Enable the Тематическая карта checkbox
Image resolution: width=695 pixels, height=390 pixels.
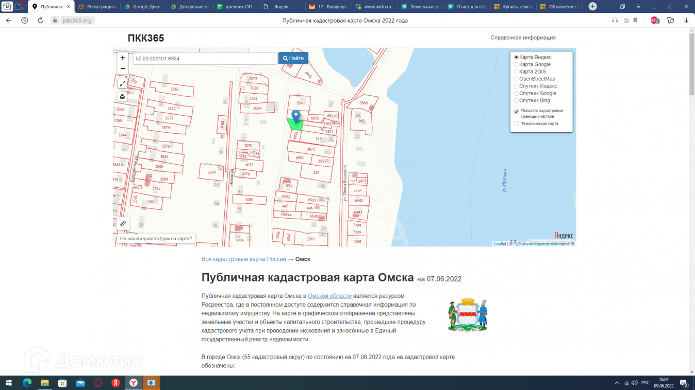[517, 124]
